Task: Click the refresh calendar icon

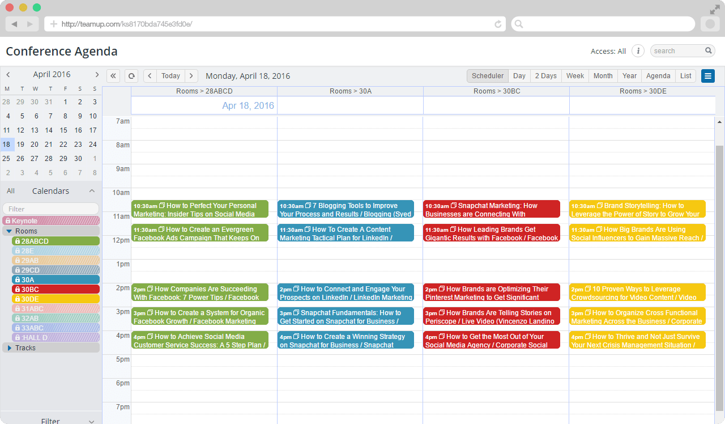Action: pyautogui.click(x=131, y=76)
